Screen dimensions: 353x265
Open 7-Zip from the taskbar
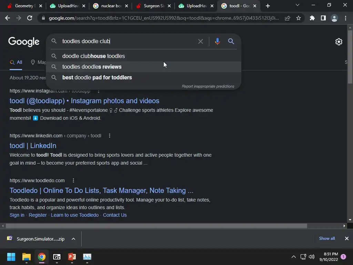click(57, 257)
